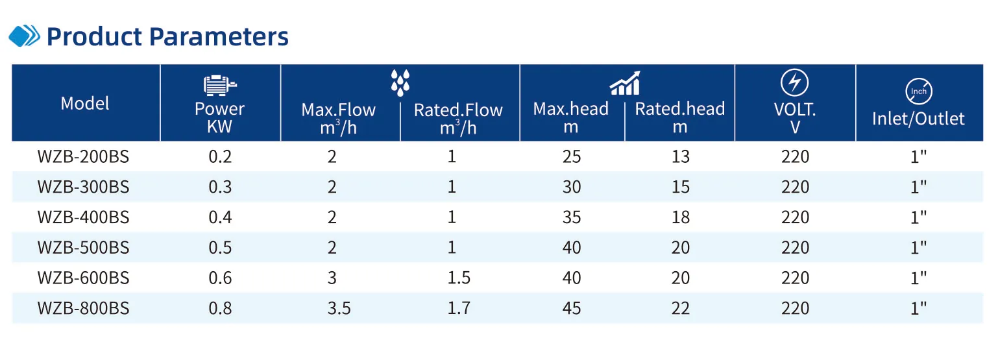Select the Model column header
This screenshot has width=998, height=338.
85,103
